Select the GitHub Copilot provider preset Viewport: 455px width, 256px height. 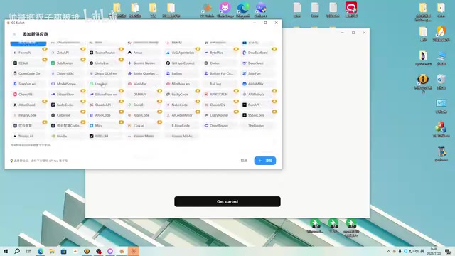[x=181, y=63]
